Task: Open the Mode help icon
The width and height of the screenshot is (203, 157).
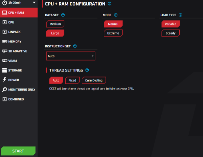Action: (x=116, y=15)
